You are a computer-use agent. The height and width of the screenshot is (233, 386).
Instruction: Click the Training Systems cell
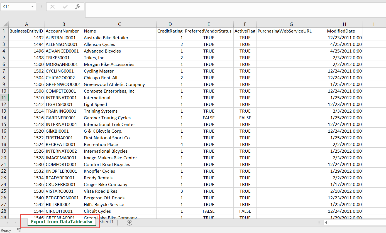coord(119,111)
